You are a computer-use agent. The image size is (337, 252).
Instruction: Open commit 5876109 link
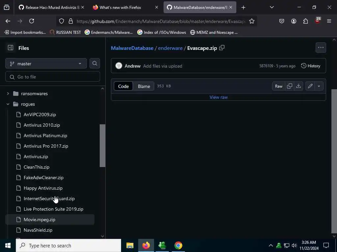(x=266, y=66)
